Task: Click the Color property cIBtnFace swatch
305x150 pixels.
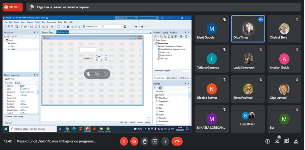Action: (21, 89)
